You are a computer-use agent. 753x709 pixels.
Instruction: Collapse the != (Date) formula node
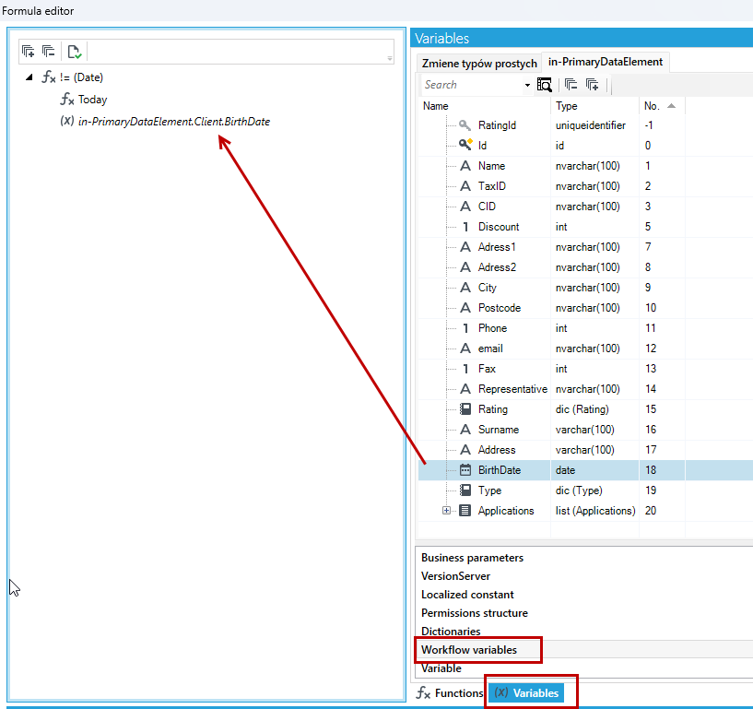29,77
